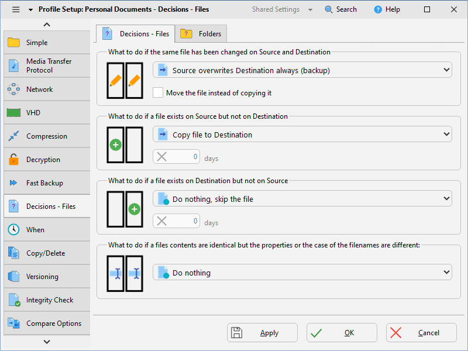Click the Integrity Check icon
This screenshot has width=468, height=351.
click(14, 300)
